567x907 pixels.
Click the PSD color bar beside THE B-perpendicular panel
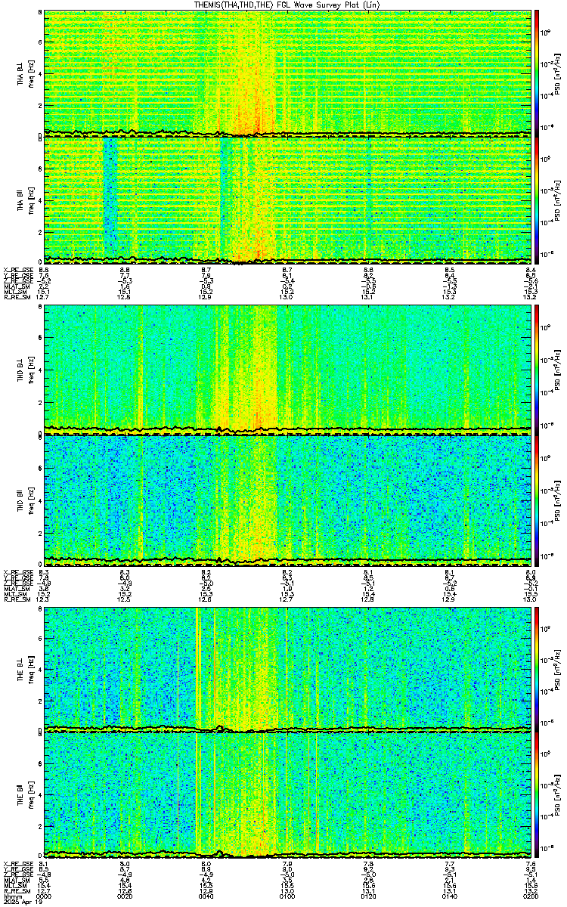[x=537, y=669]
